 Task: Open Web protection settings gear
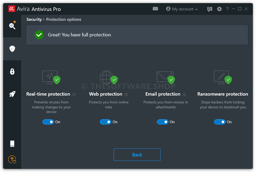(x=126, y=94)
